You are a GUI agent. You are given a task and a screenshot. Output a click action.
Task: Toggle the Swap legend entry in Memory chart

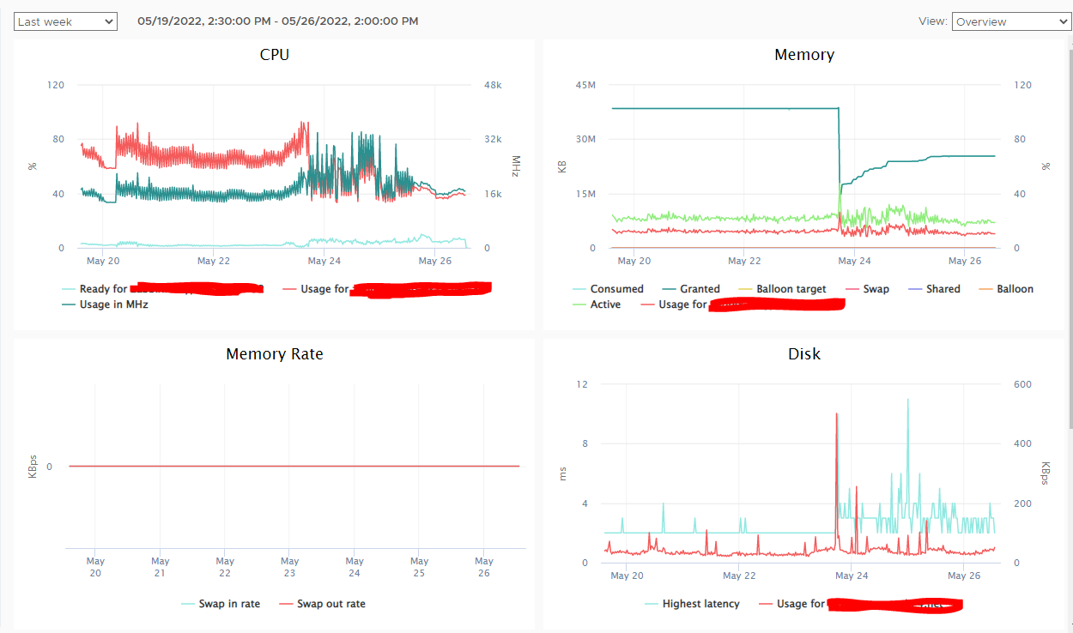point(867,289)
